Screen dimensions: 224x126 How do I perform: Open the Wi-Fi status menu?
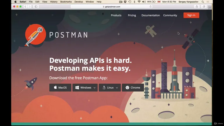pyautogui.click(x=139, y=2)
